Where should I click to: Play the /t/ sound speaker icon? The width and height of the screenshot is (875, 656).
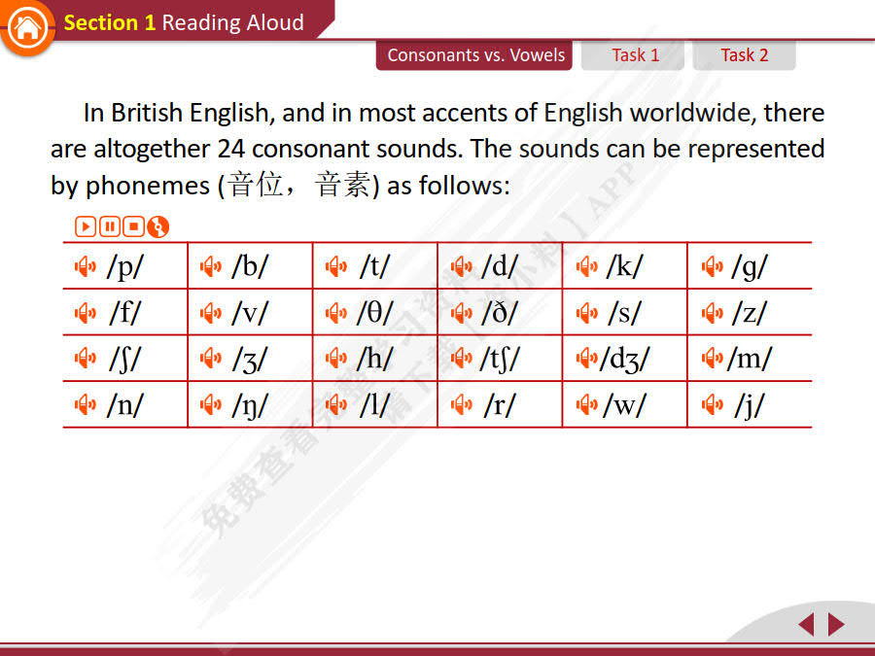click(336, 266)
